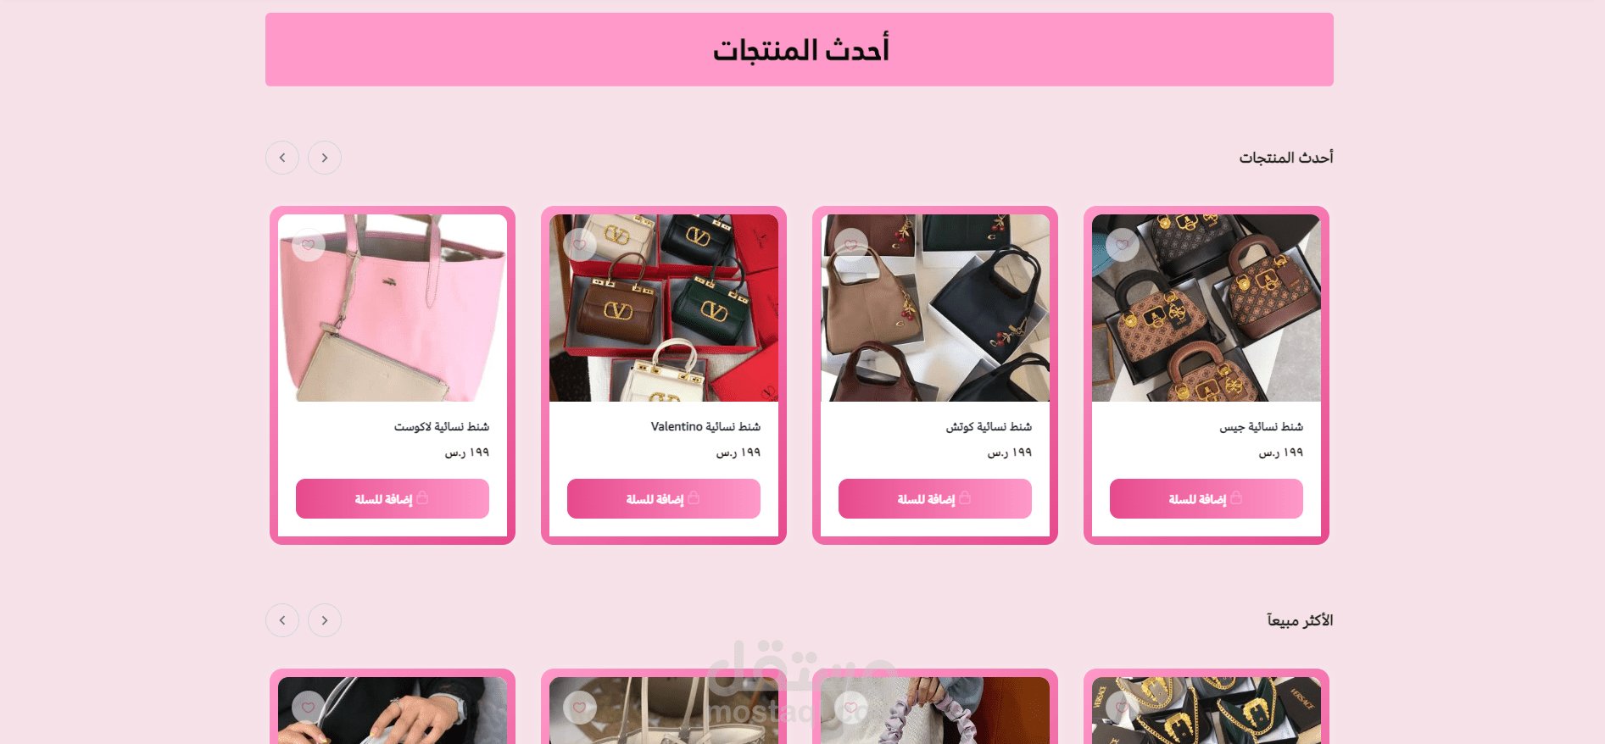This screenshot has height=744, width=1605.
Task: Favorite the Lacoste pink bag with heart icon
Action: [x=309, y=245]
